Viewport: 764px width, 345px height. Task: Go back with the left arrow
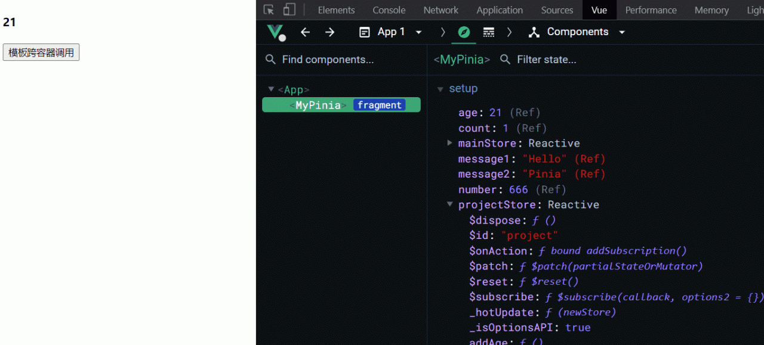pyautogui.click(x=305, y=32)
